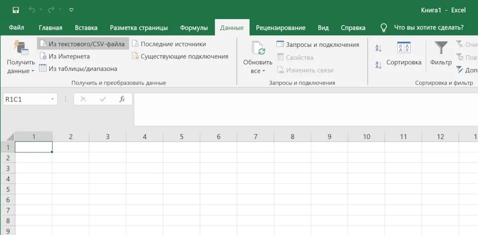This screenshot has width=478, height=235.
Task: Open the Файл menu
Action: click(16, 28)
